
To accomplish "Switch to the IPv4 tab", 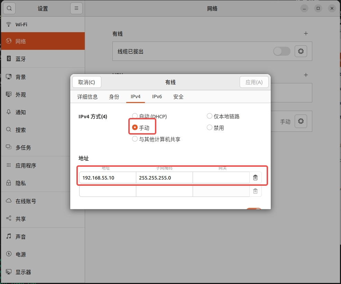I will pyautogui.click(x=136, y=97).
